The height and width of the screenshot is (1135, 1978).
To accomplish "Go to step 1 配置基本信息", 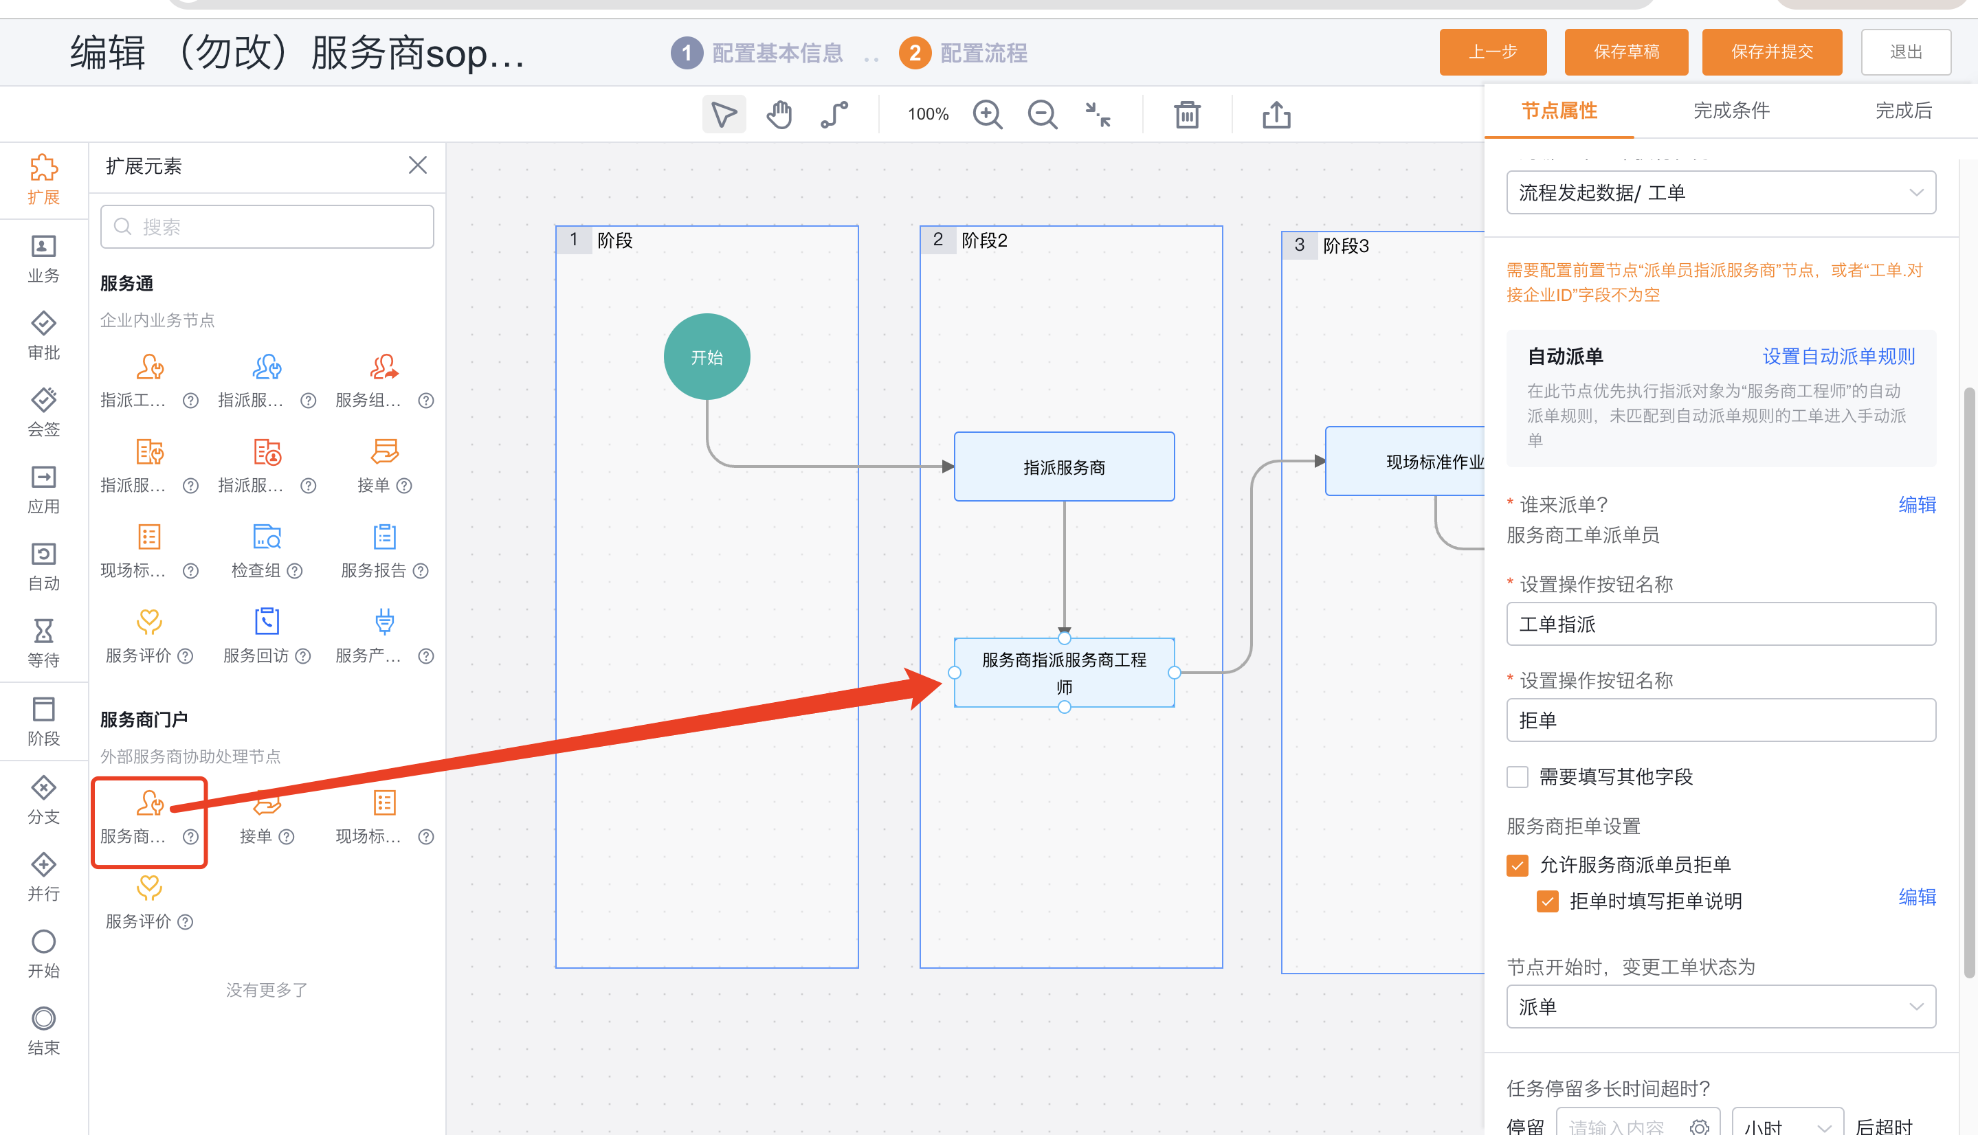I will click(x=757, y=53).
